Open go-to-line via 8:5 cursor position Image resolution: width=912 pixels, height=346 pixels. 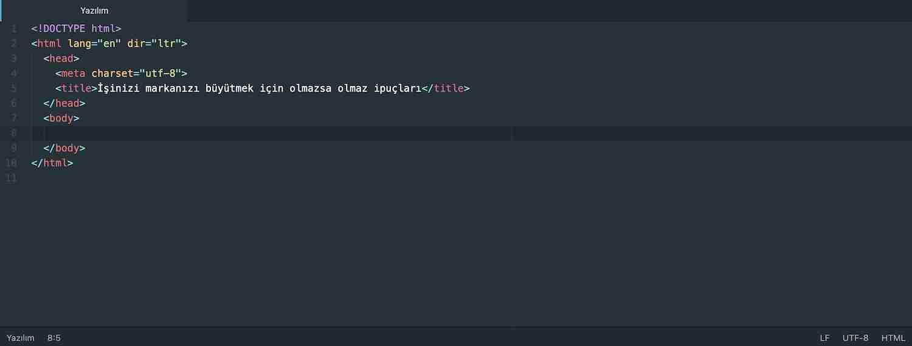pyautogui.click(x=54, y=338)
